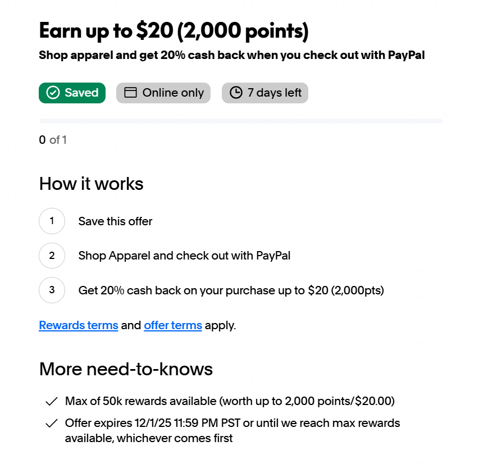Click the 0 of 1 progress counter

click(x=53, y=140)
